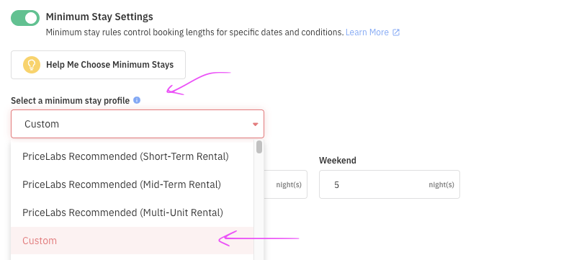Click the info icon beside minimum stay profile
This screenshot has height=260, width=584.
(x=137, y=100)
